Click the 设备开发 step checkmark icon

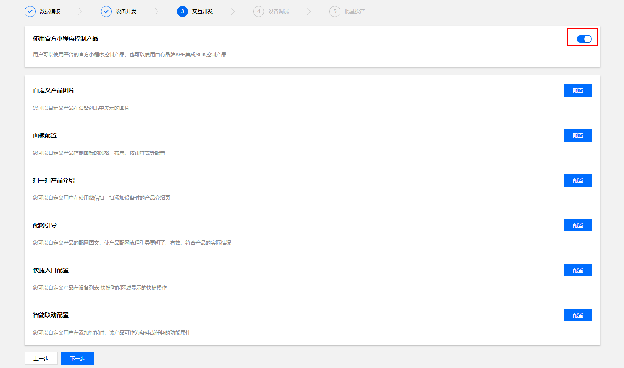click(x=106, y=11)
